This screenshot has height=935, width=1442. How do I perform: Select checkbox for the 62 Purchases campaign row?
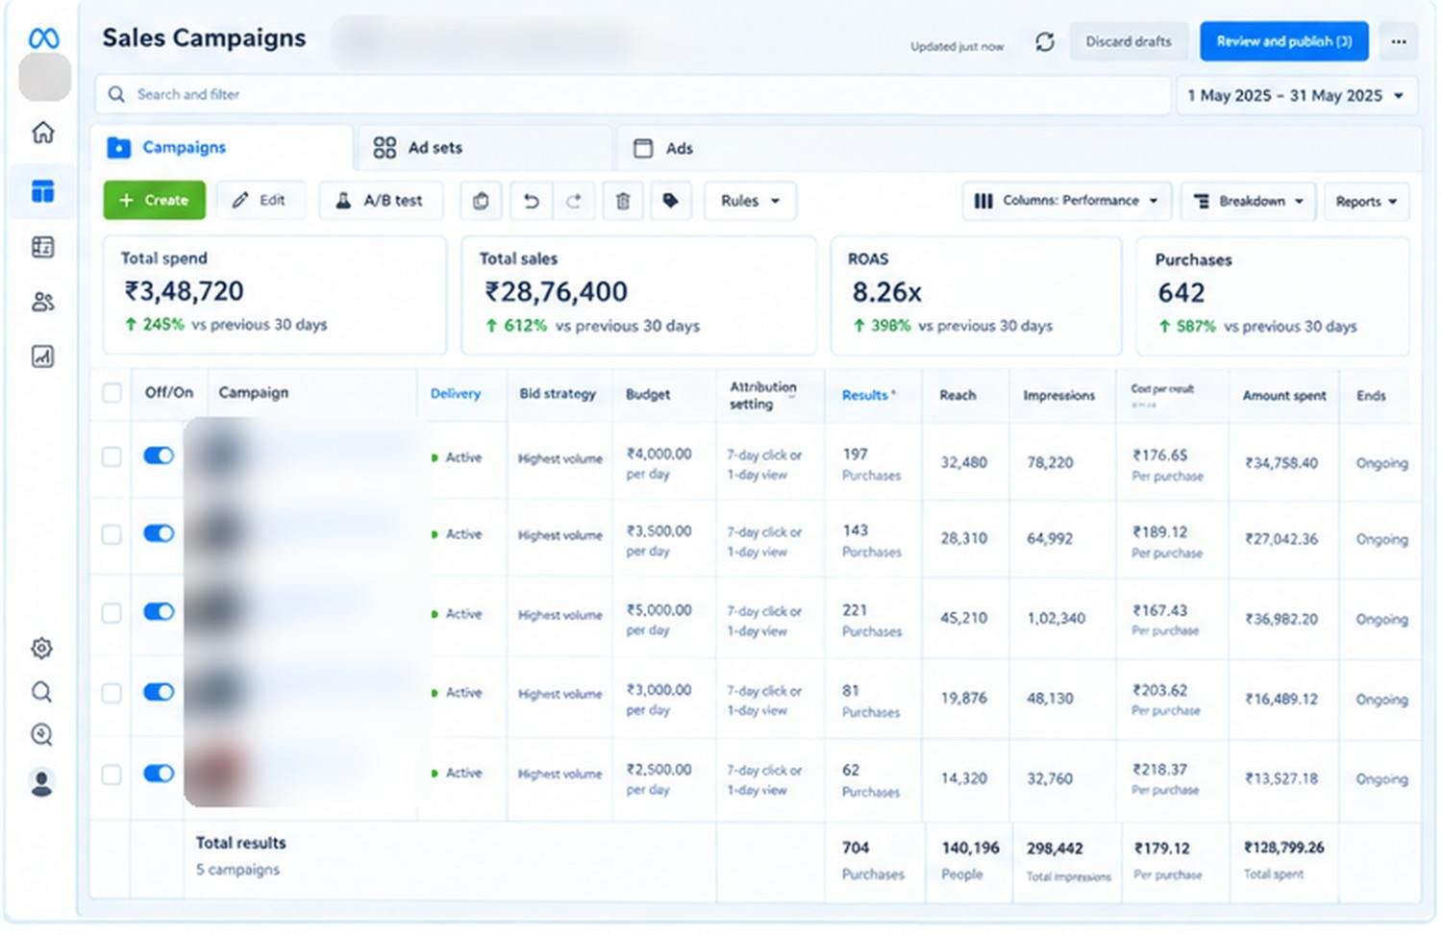(112, 774)
